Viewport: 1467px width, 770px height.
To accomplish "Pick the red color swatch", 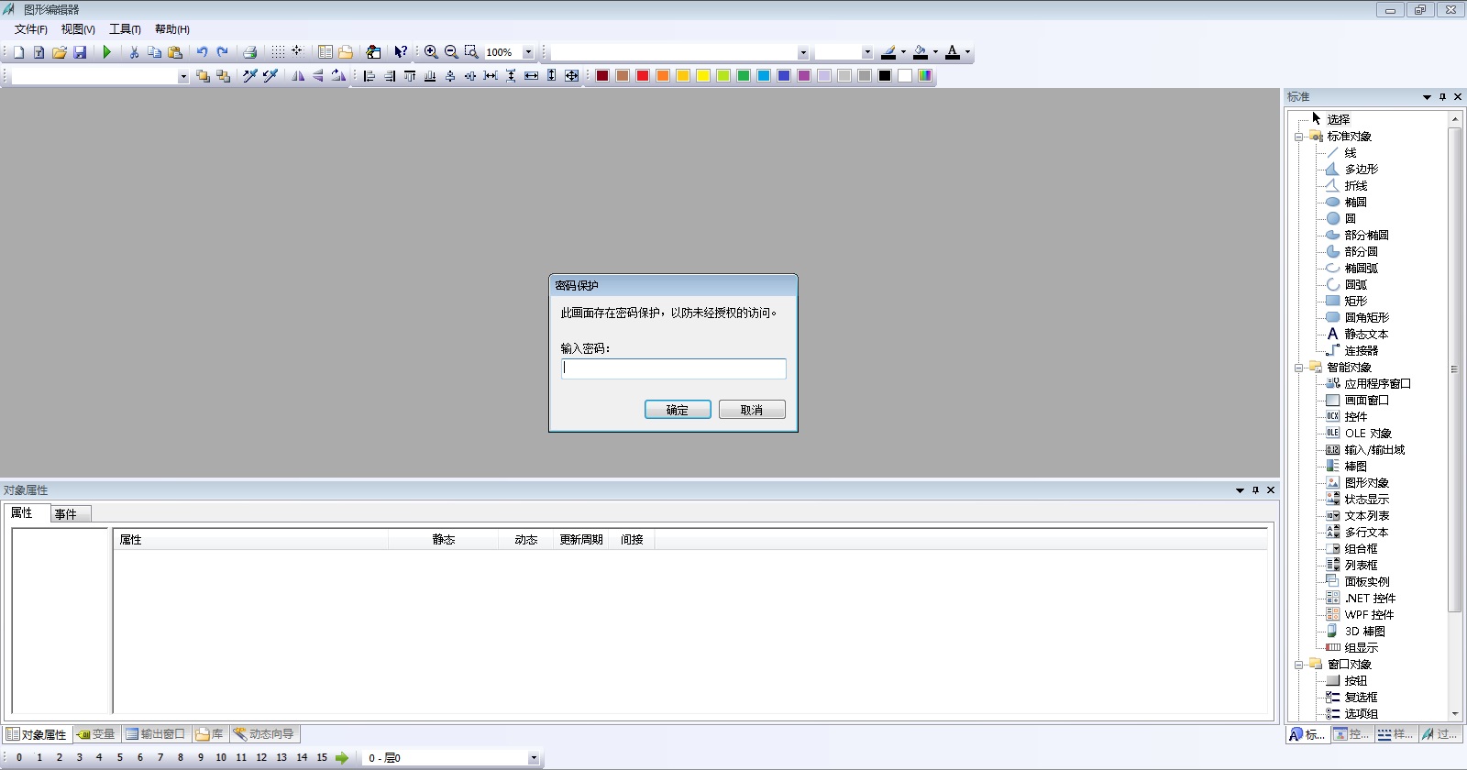I will 643,76.
